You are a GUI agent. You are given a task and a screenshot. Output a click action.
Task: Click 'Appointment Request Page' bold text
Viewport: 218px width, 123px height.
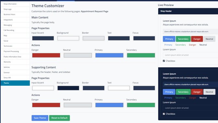(95, 11)
